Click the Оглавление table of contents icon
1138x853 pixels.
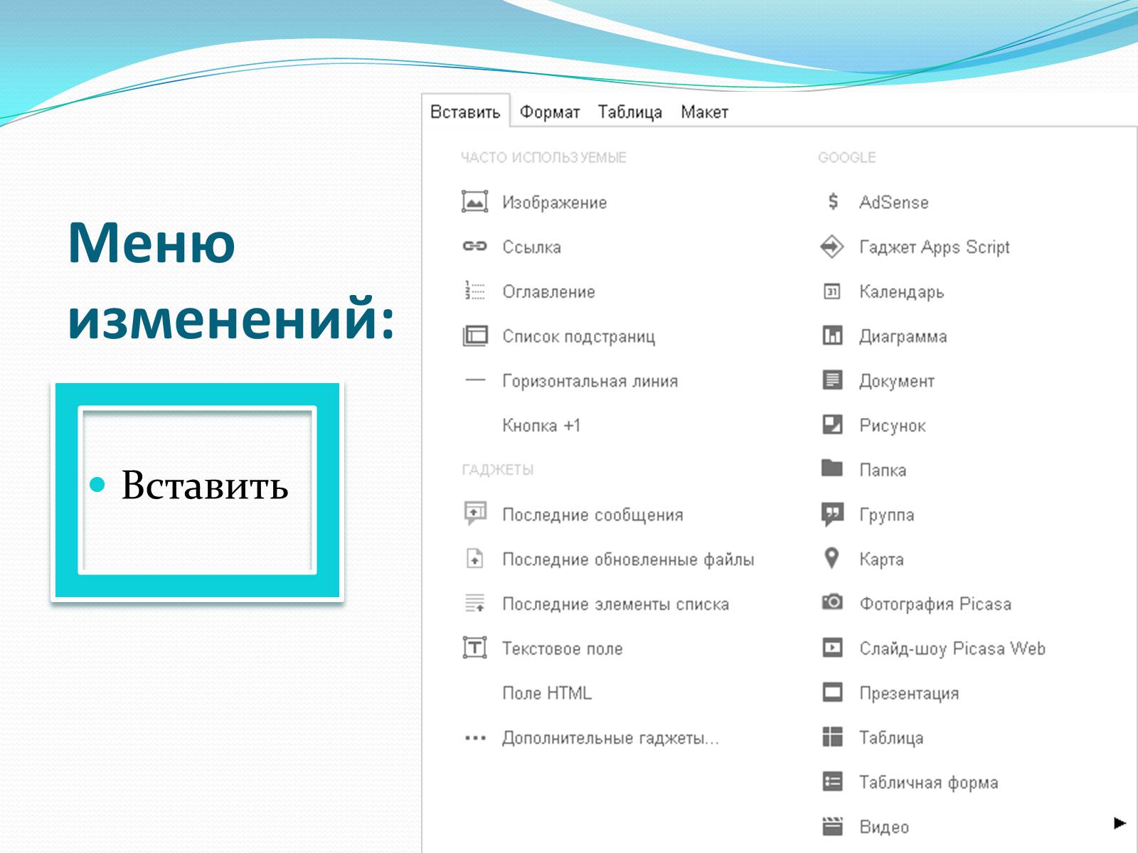[474, 291]
